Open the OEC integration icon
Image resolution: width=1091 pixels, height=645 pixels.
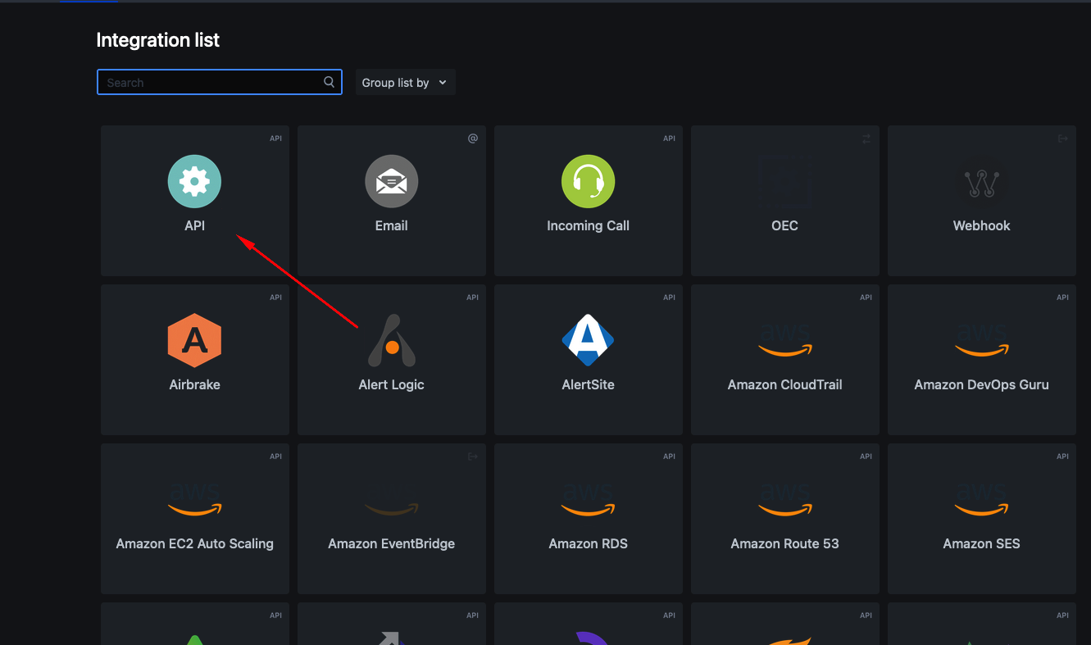tap(785, 181)
